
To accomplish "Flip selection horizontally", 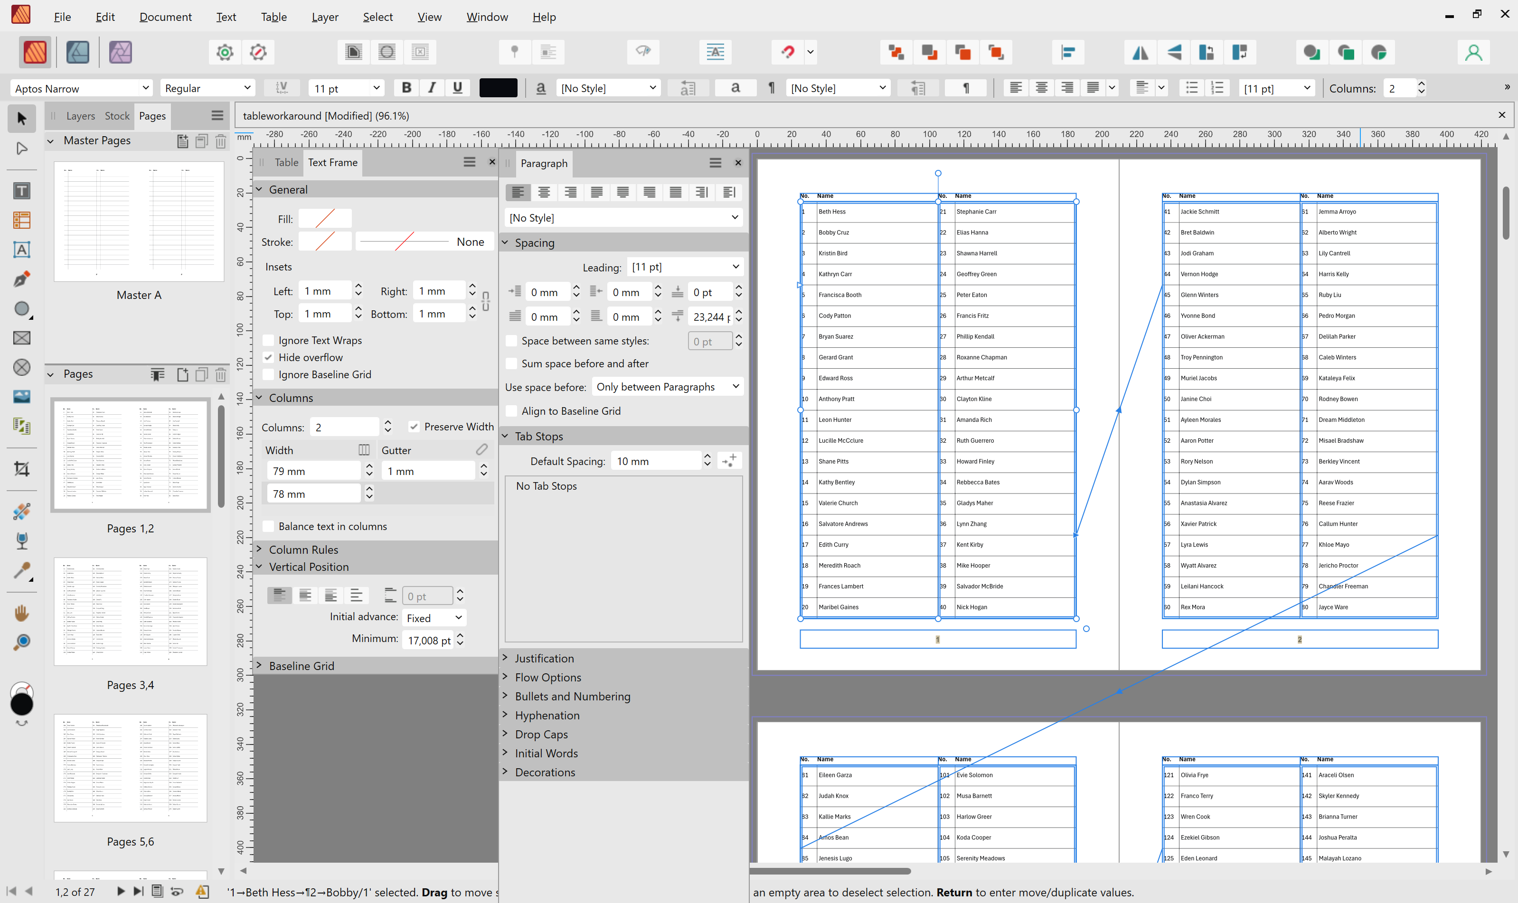I will pos(1141,52).
